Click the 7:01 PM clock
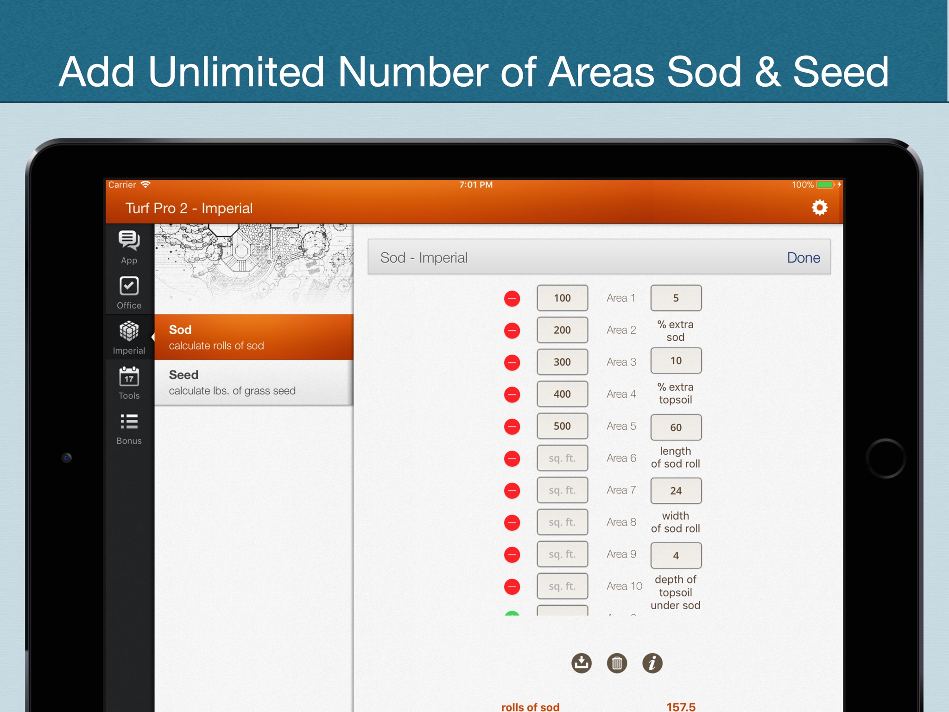This screenshot has width=949, height=712. (476, 184)
